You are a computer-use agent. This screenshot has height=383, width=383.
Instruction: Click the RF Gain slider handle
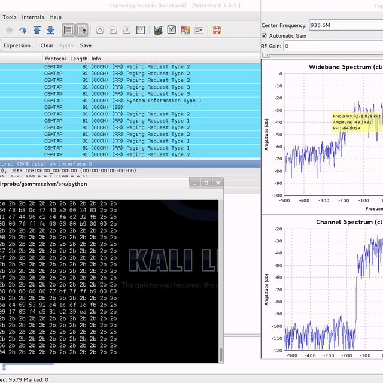[266, 56]
